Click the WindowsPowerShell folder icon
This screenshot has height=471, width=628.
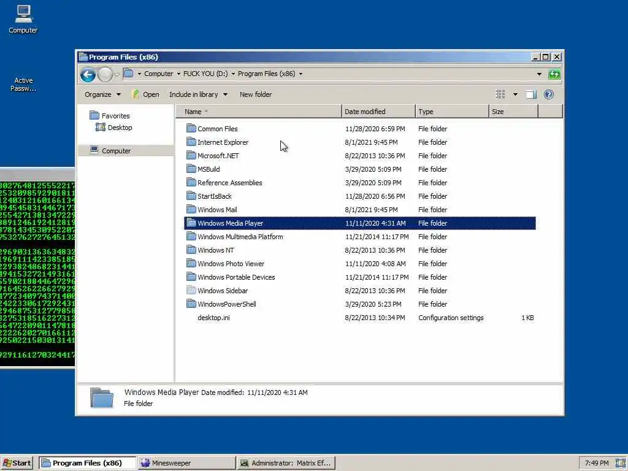(x=191, y=304)
